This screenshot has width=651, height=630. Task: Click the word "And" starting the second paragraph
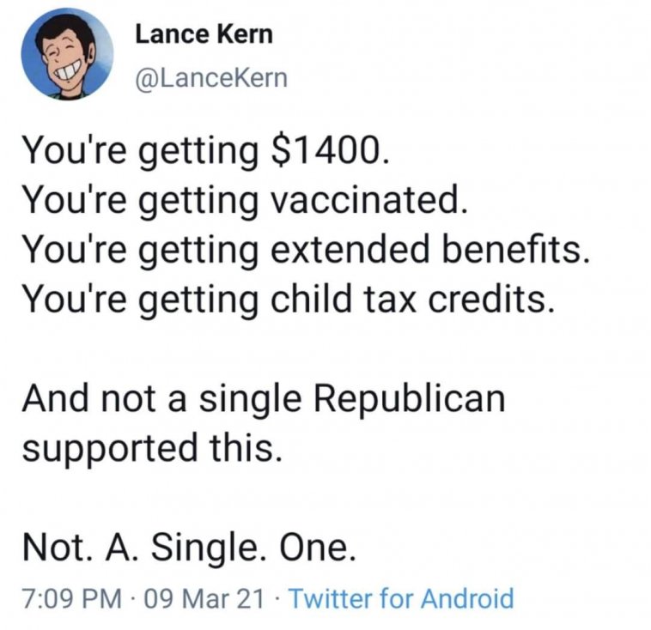point(52,399)
